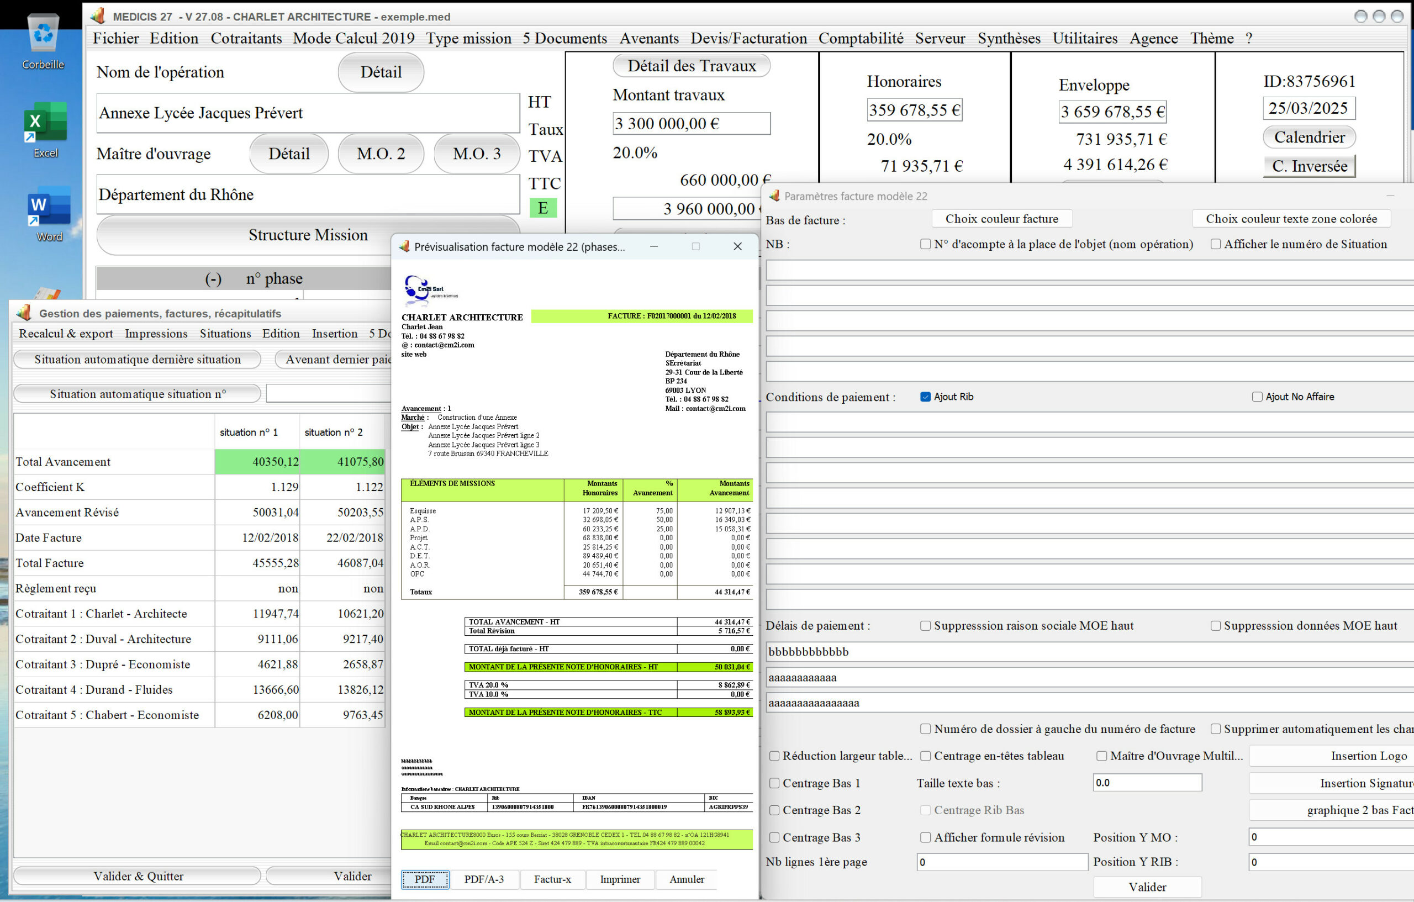Uncheck the Ajout Rib checkbox
Screen dimensions: 1414x902
[x=925, y=397]
